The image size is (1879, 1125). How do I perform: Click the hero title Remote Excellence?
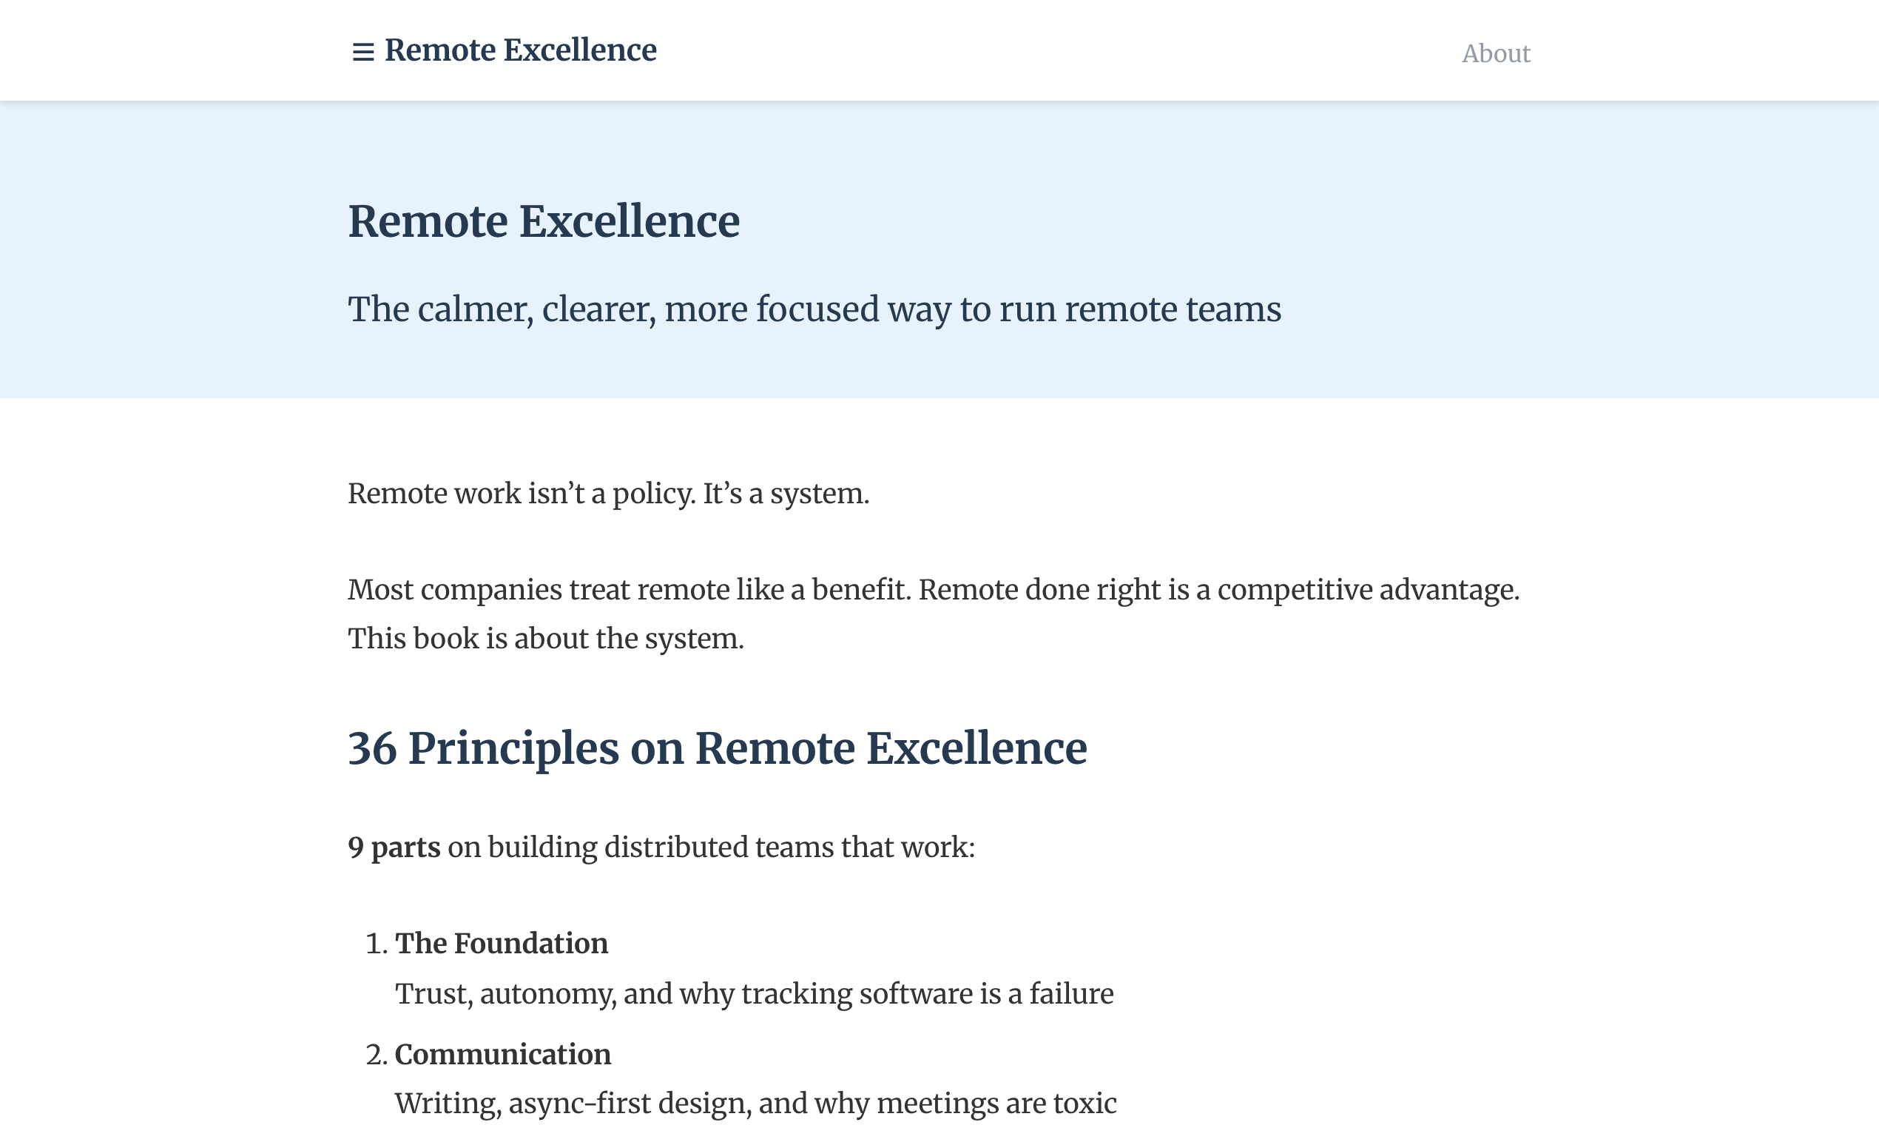[x=543, y=221]
